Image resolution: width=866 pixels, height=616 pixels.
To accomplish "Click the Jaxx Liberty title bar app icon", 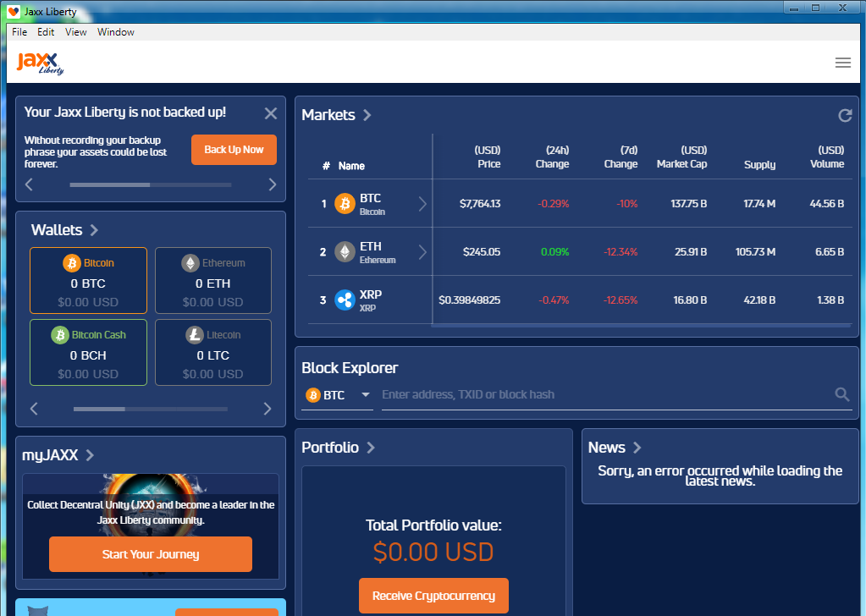I will pos(14,11).
